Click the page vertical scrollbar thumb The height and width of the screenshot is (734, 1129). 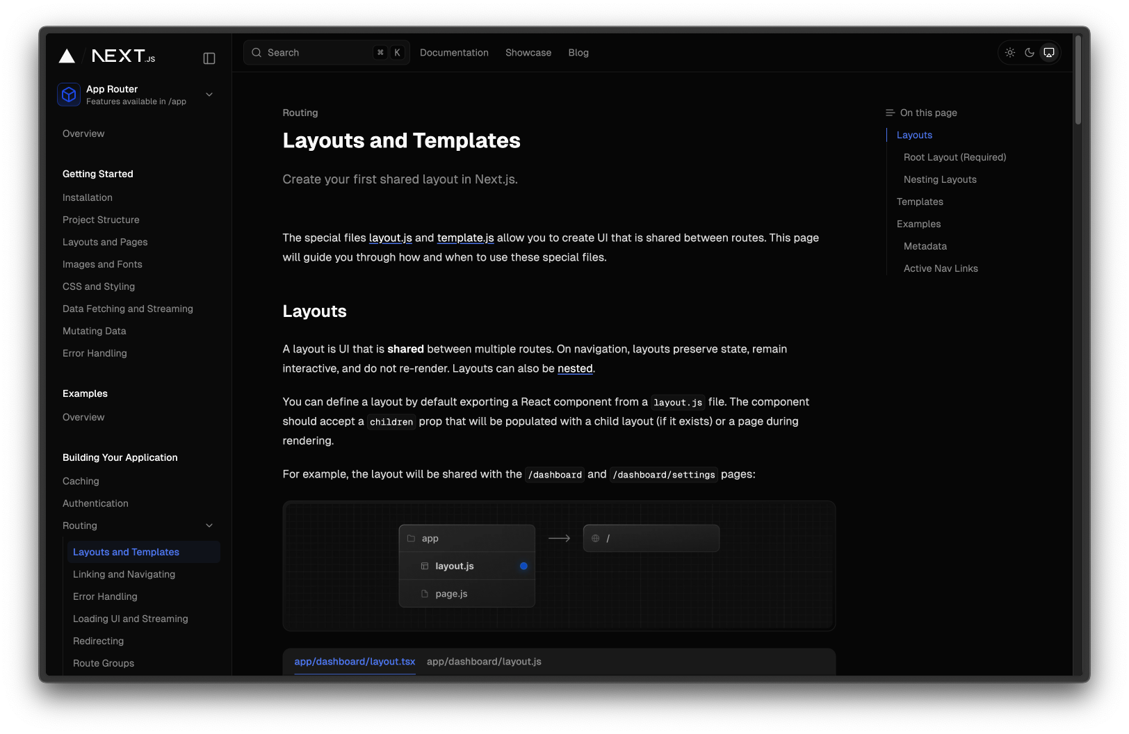[1078, 80]
